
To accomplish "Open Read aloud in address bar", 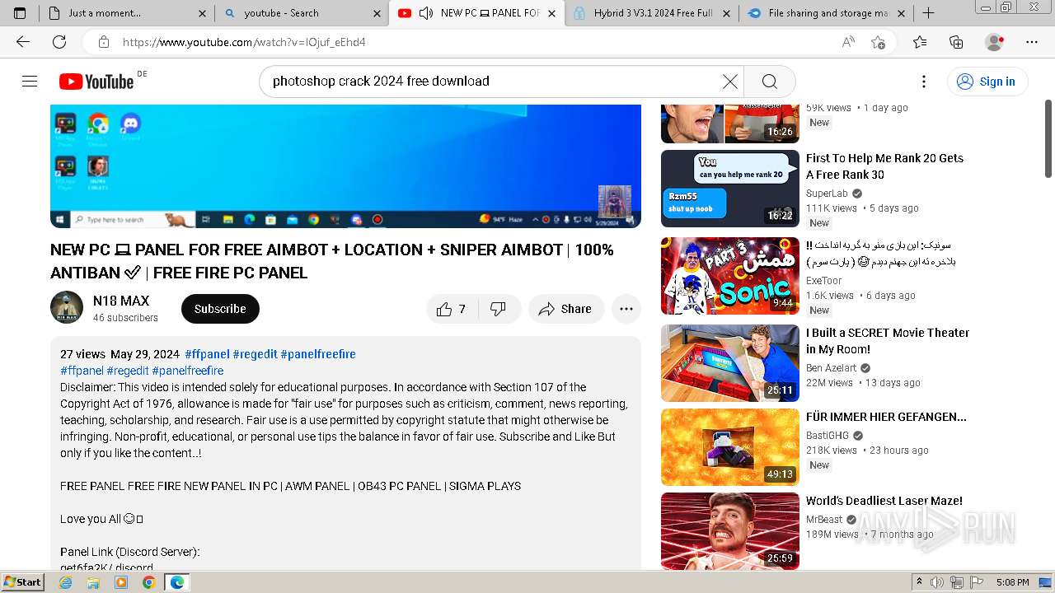I will [848, 42].
